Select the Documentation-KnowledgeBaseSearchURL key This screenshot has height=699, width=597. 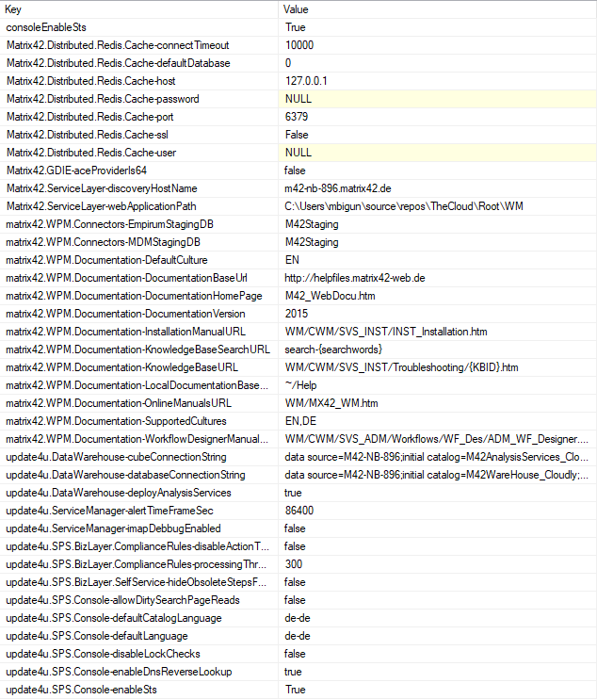coord(139,349)
